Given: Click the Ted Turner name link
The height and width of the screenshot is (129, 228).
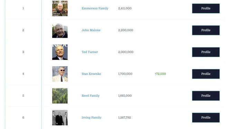Looking at the screenshot, I should [x=90, y=52].
